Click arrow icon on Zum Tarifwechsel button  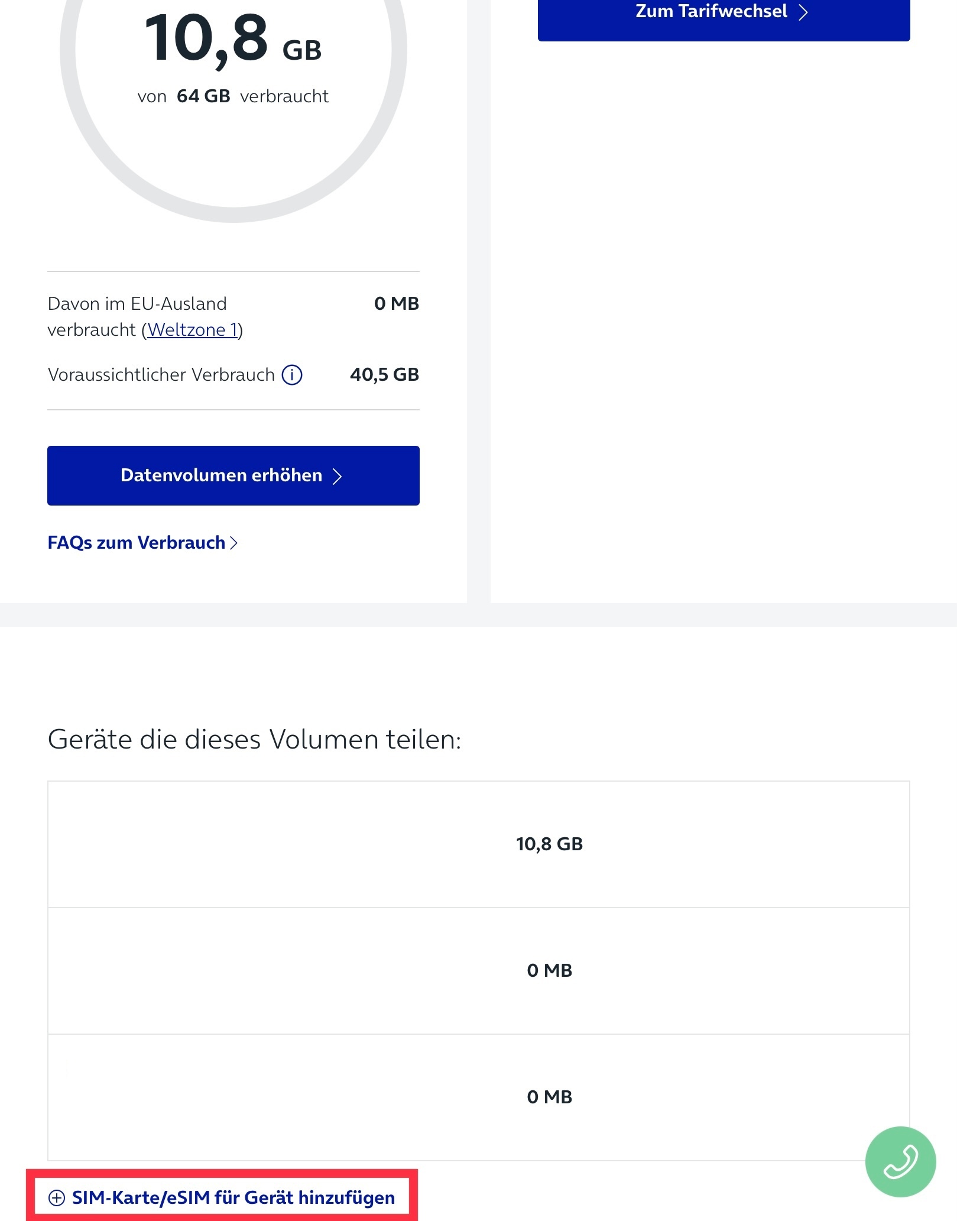click(x=803, y=12)
